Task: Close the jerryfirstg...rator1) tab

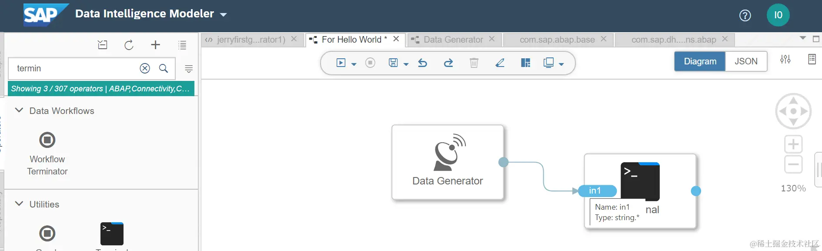Action: (294, 39)
